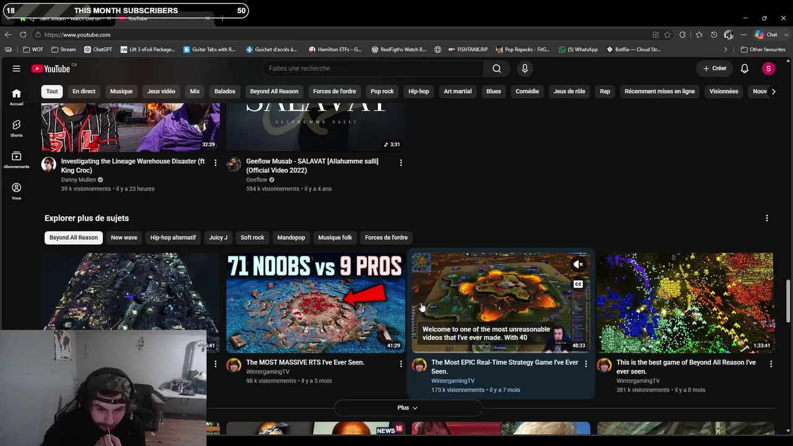Screen dimensions: 793x446
Task: Open options for Investigating the Lineage Warehouse video
Action: 216,162
